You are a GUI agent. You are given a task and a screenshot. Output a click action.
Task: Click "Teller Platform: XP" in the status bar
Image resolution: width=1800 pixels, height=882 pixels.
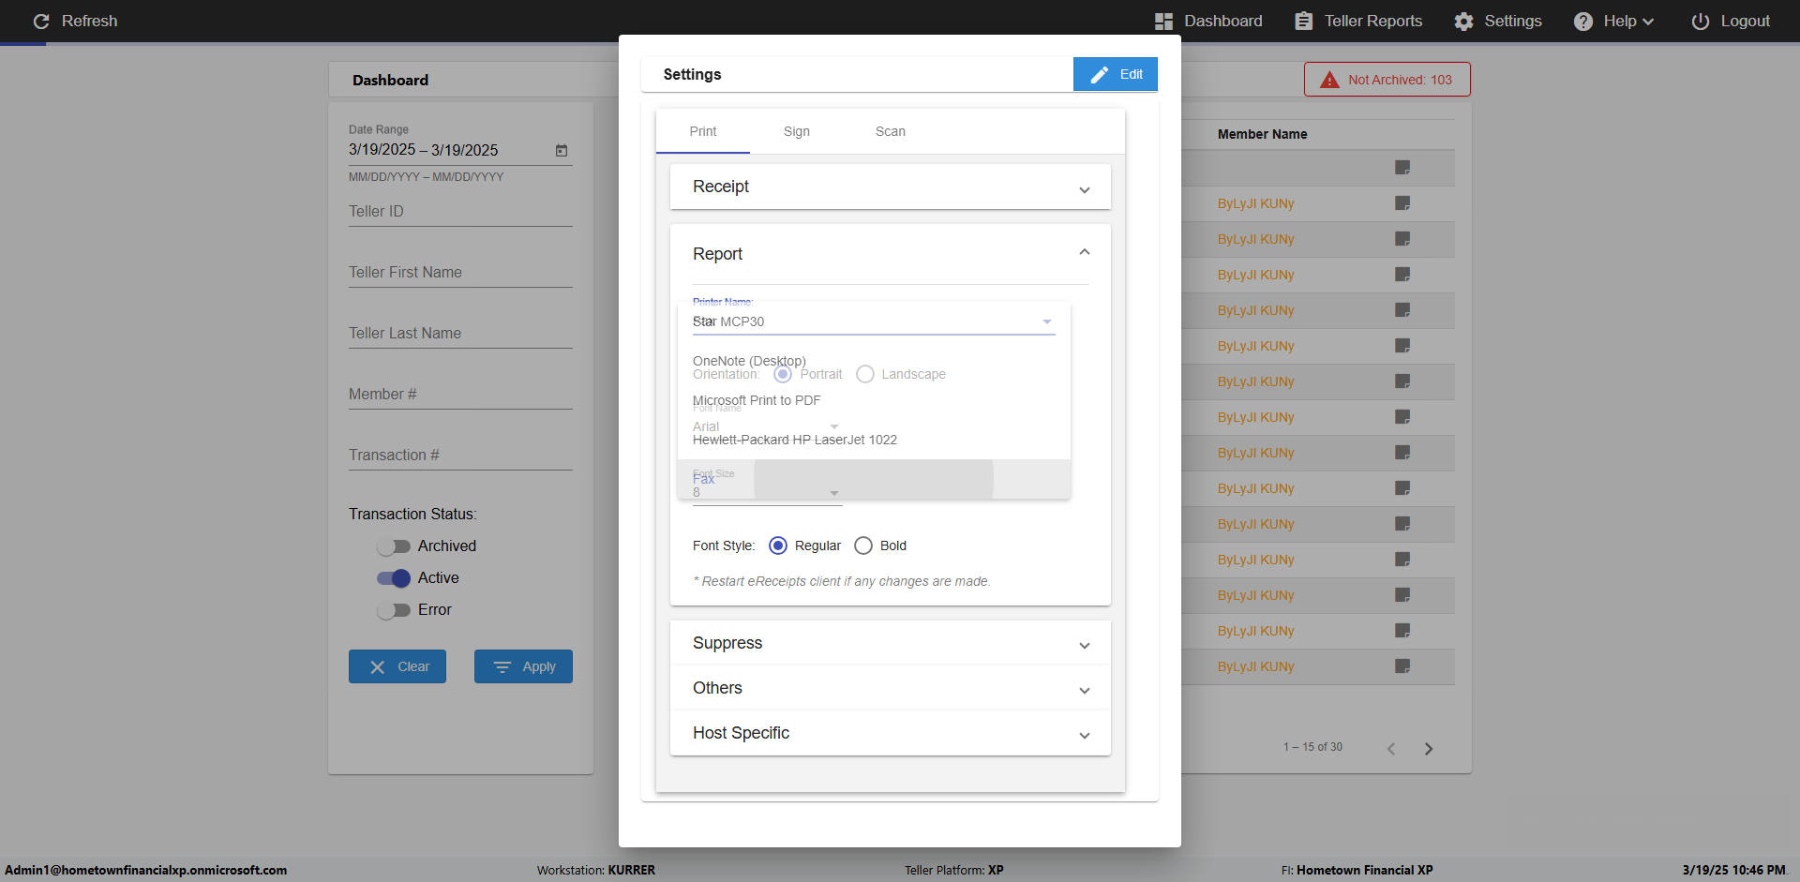click(954, 870)
